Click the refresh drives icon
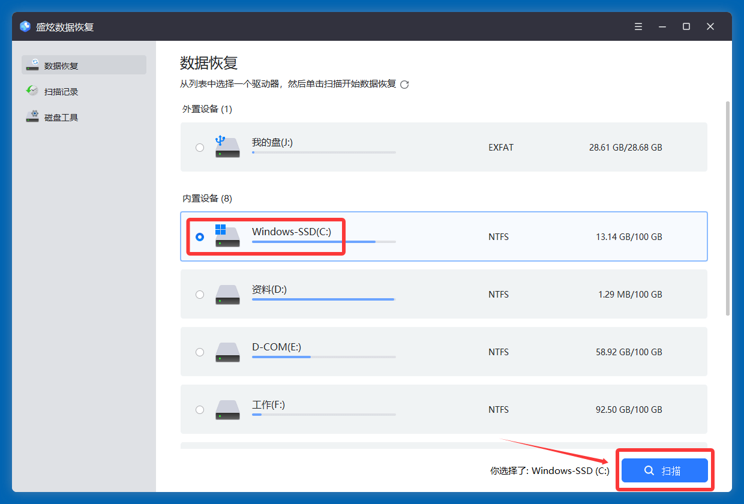 point(405,85)
